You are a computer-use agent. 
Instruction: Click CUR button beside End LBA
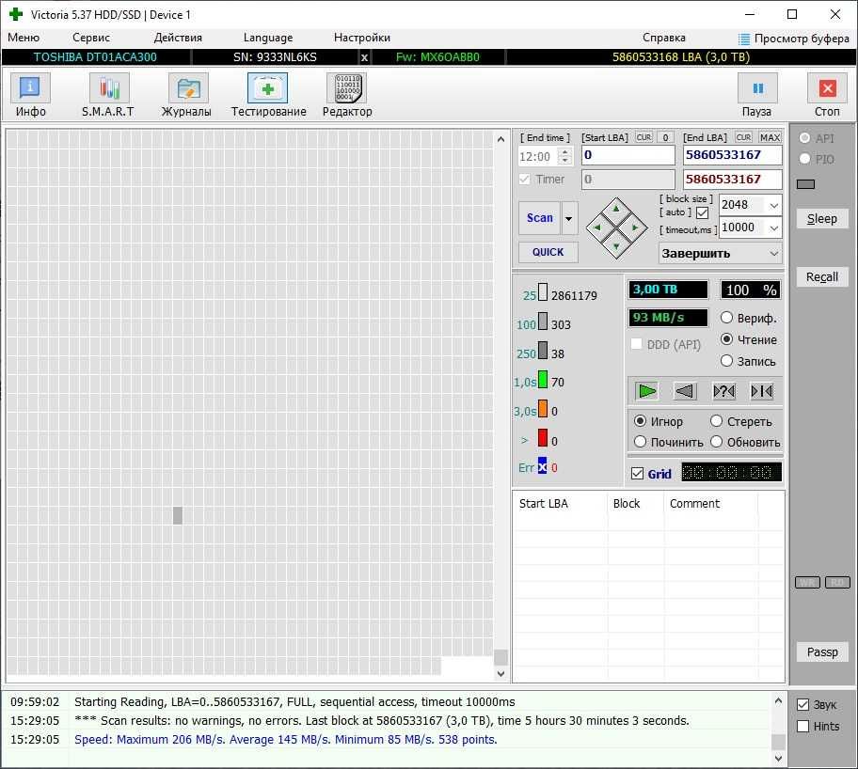click(x=743, y=137)
